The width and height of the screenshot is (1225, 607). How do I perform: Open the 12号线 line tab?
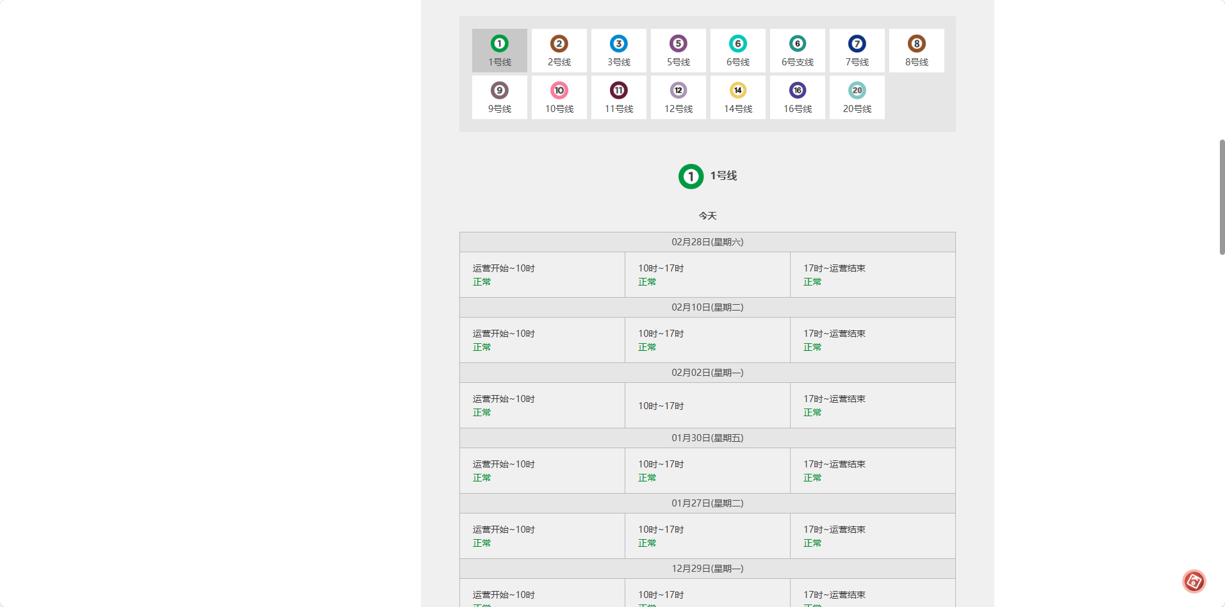[x=678, y=97]
